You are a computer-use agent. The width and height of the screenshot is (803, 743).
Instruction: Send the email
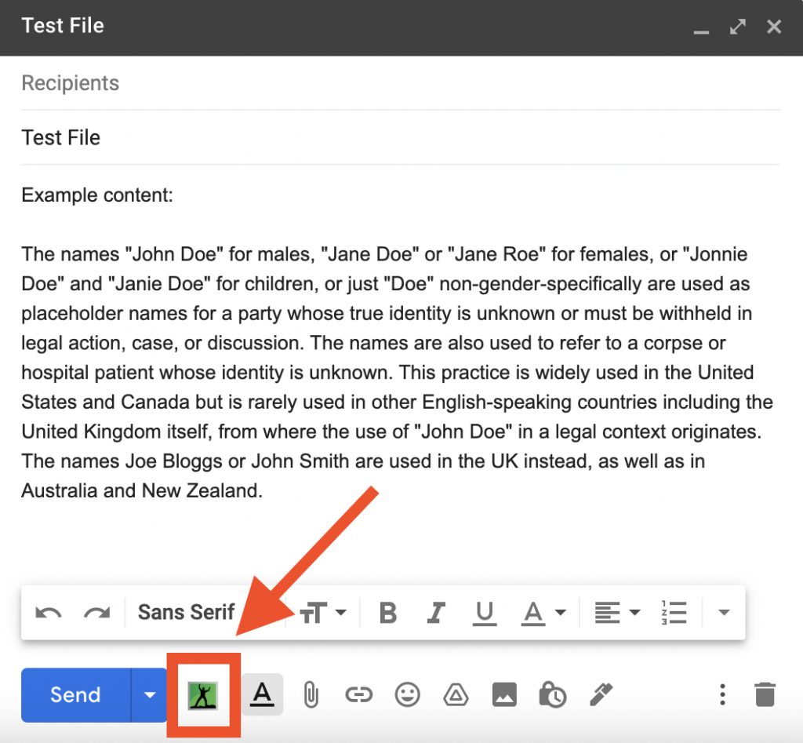pos(75,695)
